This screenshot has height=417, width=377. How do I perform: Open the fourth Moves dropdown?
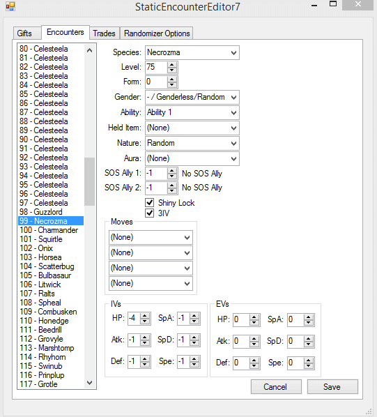pyautogui.click(x=151, y=283)
